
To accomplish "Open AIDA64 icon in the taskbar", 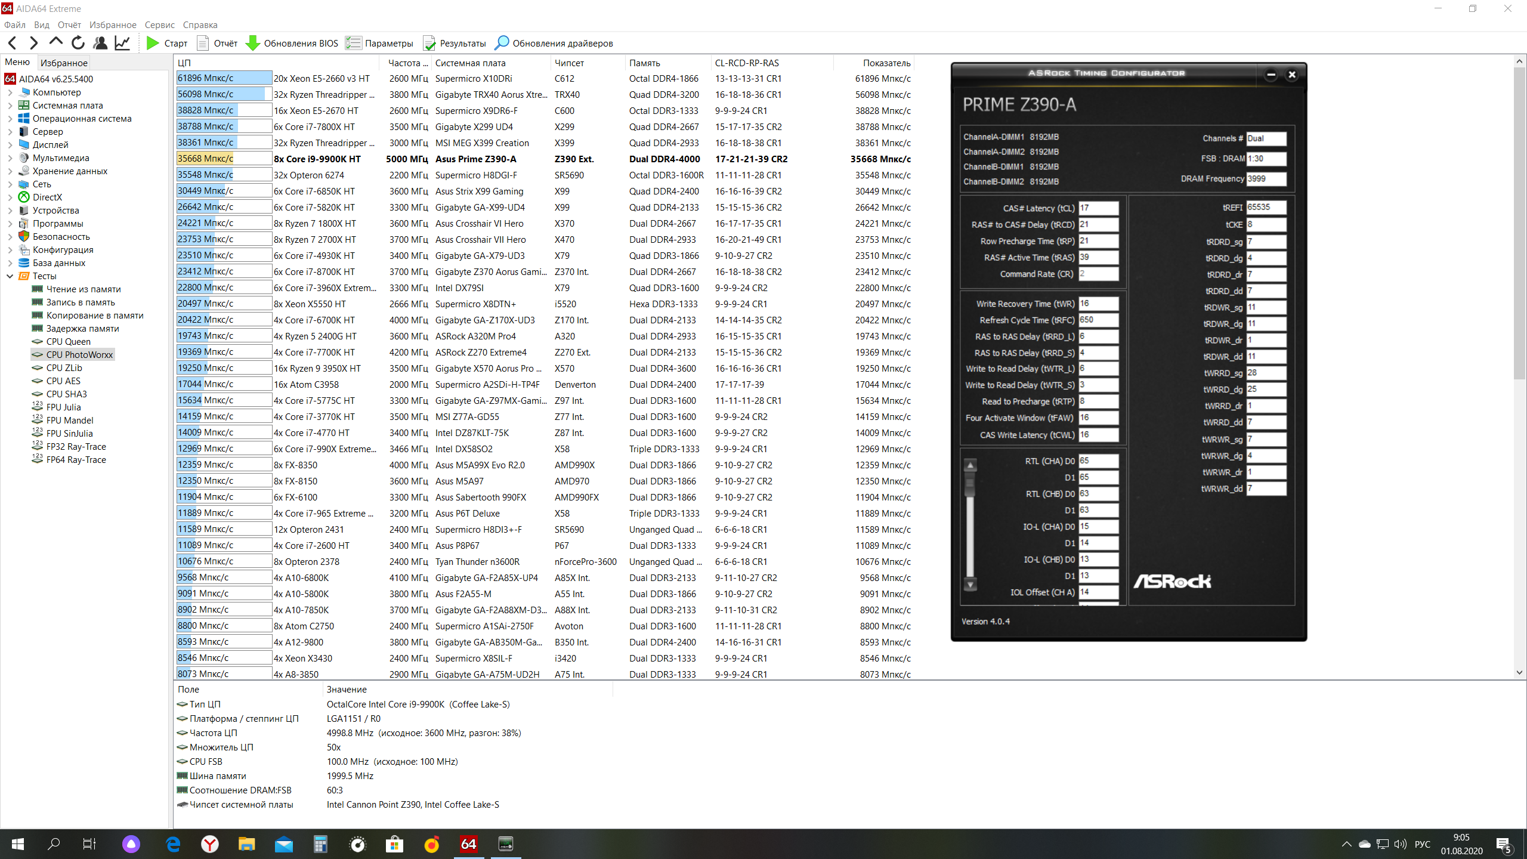I will 468,843.
